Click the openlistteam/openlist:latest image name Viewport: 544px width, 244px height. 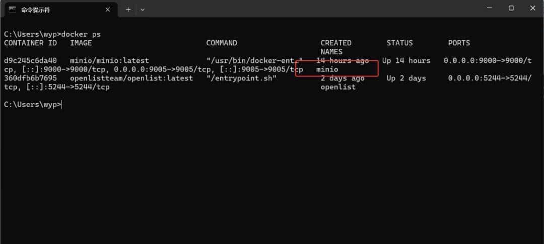(131, 78)
